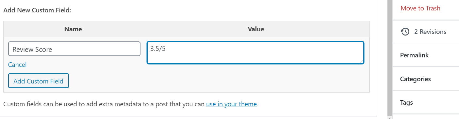
Task: Click the Name column header
Action: (73, 29)
